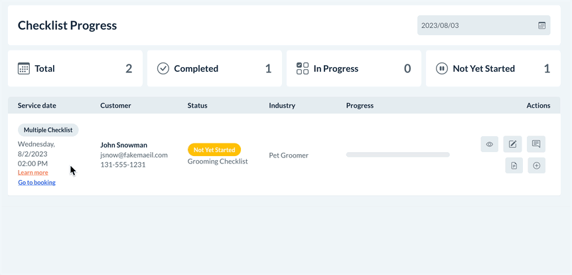The height and width of the screenshot is (275, 572).
Task: Click the Total calendar grid icon
Action: point(24,68)
